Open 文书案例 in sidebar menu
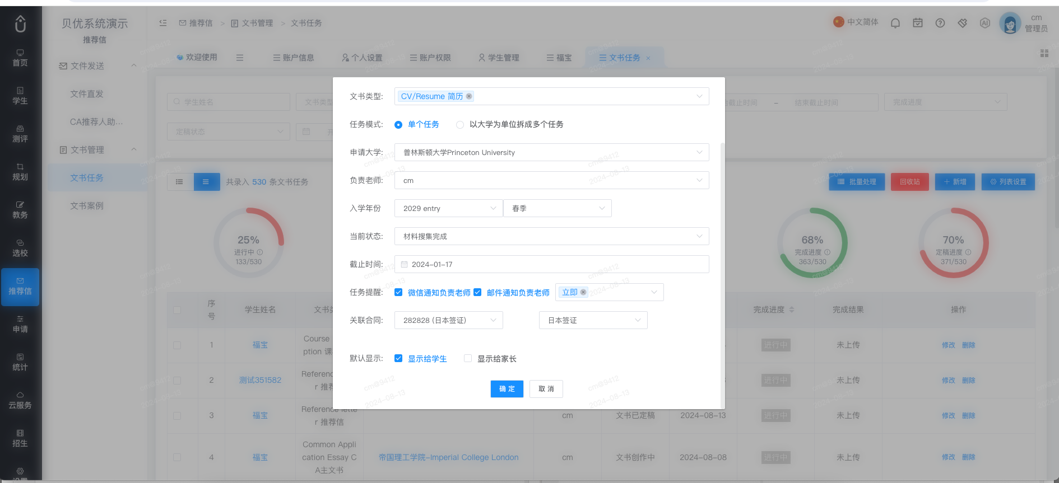This screenshot has width=1059, height=483. [87, 206]
